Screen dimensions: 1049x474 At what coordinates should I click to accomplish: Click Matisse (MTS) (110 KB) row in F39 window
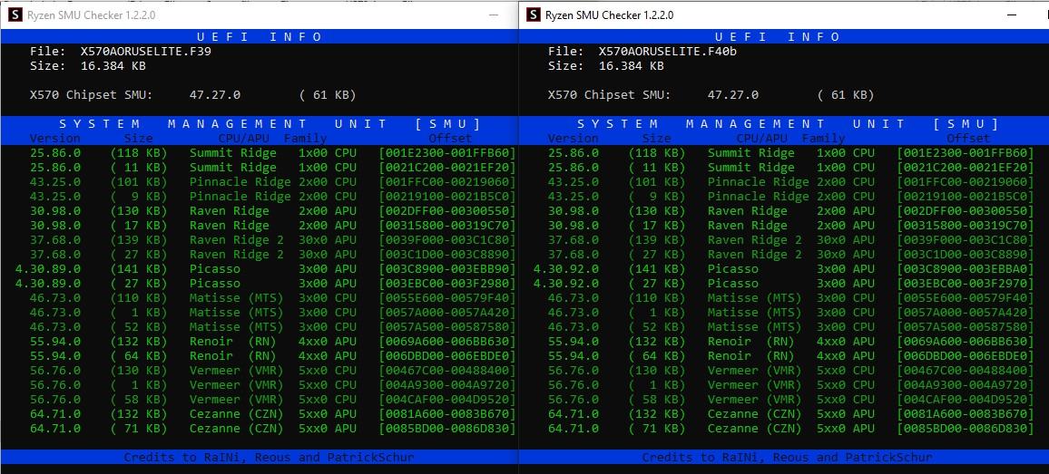point(273,298)
